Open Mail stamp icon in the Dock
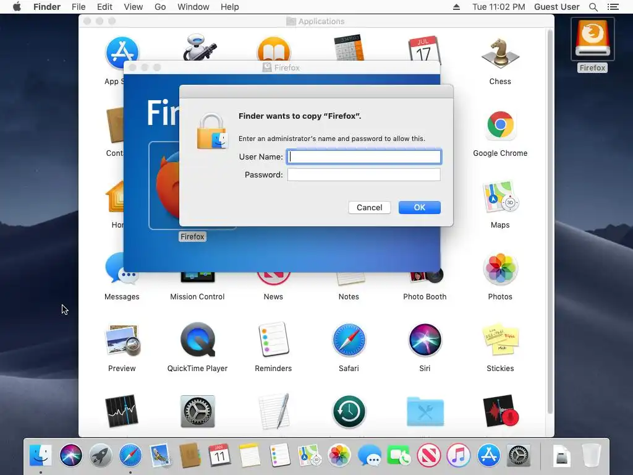 coord(160,456)
